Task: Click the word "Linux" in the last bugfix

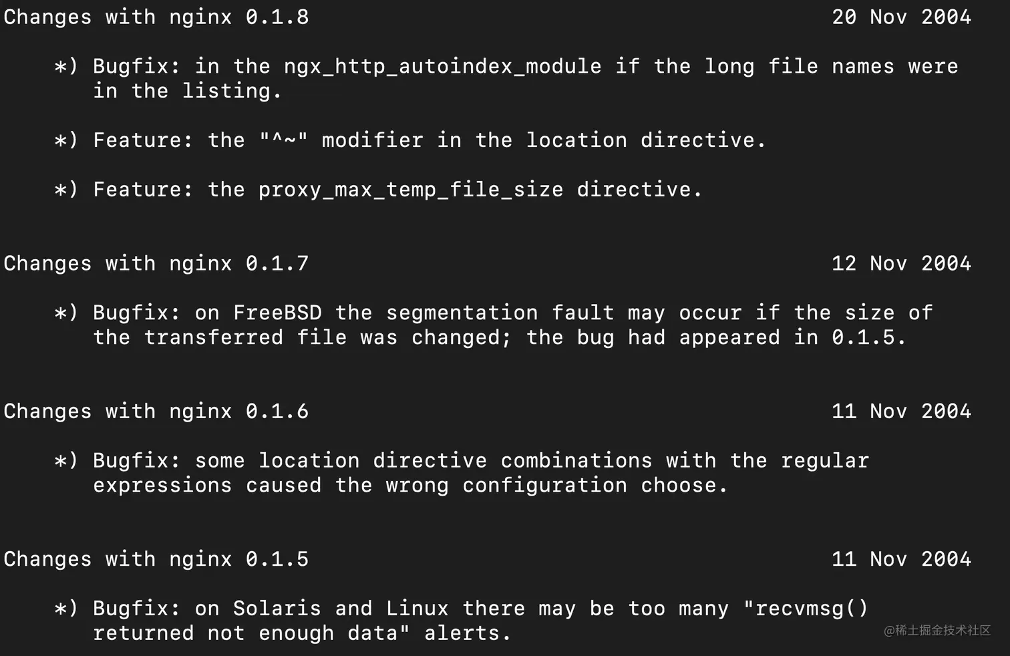Action: 417,609
